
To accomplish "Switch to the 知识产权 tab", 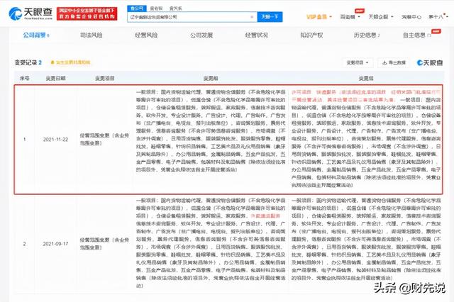I will (x=311, y=35).
